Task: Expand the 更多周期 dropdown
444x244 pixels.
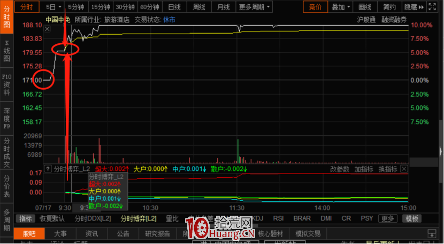Action: pos(254,7)
